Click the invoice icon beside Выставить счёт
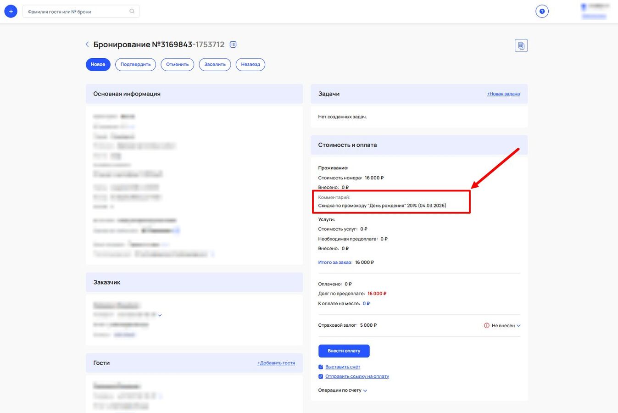This screenshot has height=413, width=618. tap(321, 367)
